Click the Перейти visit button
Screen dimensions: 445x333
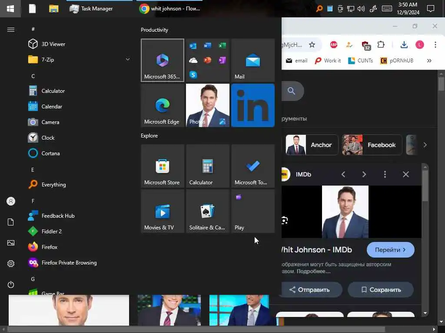click(391, 250)
